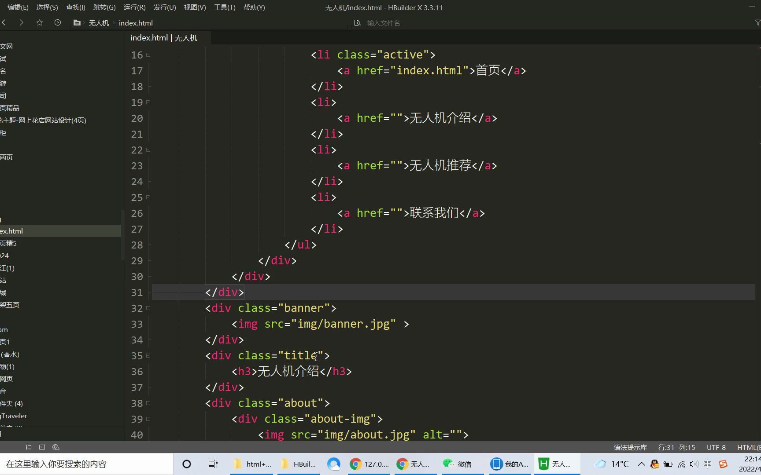Open the html+ folder on the taskbar
The height and width of the screenshot is (475, 761).
(x=252, y=464)
